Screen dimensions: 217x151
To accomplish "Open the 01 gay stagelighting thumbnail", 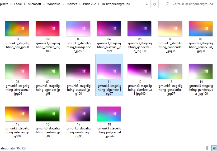I will point(17,29).
